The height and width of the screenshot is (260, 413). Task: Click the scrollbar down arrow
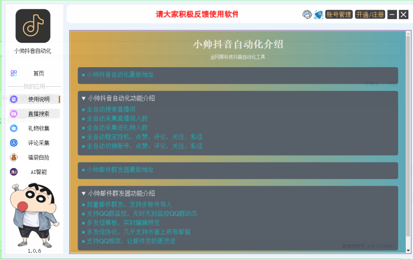[408, 251]
